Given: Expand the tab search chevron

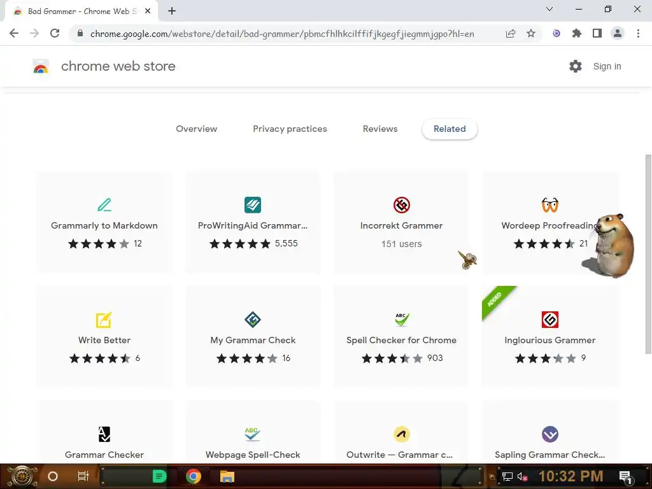Looking at the screenshot, I should [549, 9].
